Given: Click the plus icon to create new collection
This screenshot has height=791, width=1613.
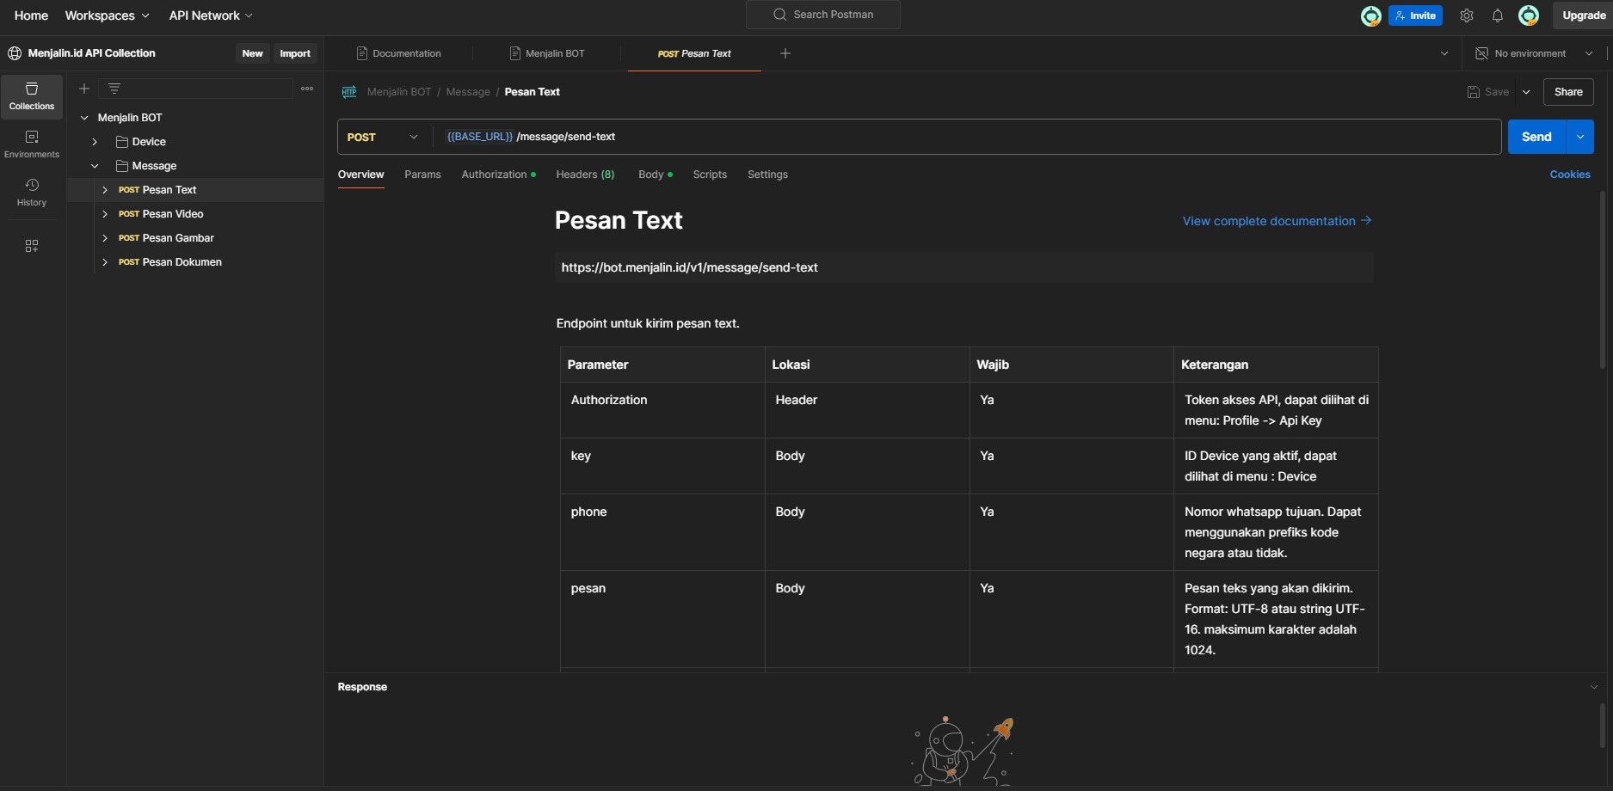Looking at the screenshot, I should pos(84,89).
